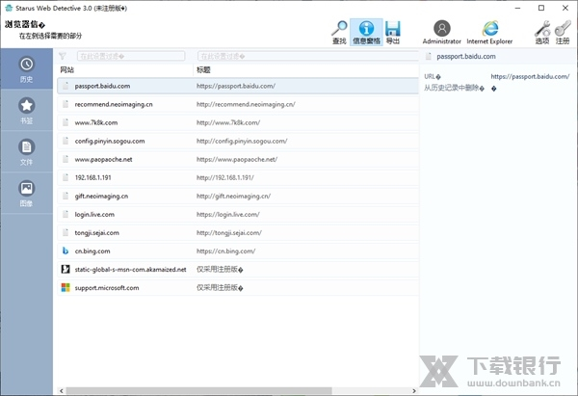Click the 导出 save/export floppy icon
Screen dimensions: 578x396
tap(393, 32)
